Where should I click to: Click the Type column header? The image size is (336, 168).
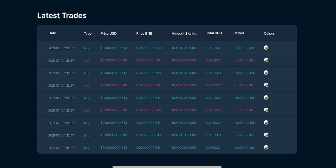[88, 34]
